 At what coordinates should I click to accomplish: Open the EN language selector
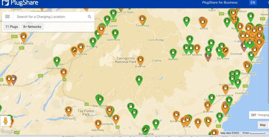click(253, 2)
